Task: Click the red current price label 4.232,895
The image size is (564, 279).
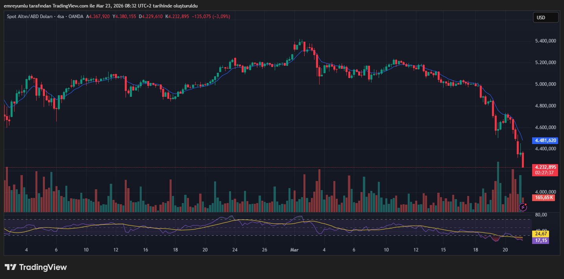Action: [x=545, y=167]
